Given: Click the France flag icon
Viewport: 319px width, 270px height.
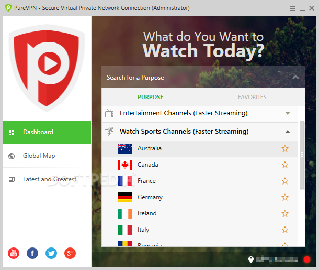Looking at the screenshot, I should (125, 181).
